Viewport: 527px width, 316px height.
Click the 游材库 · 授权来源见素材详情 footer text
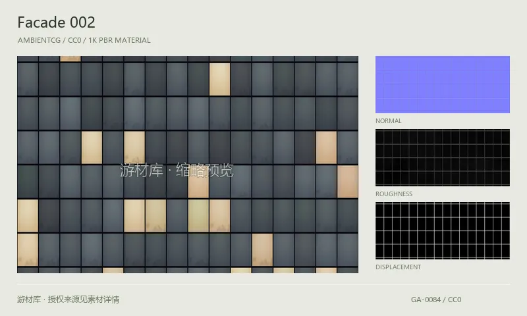click(69, 300)
